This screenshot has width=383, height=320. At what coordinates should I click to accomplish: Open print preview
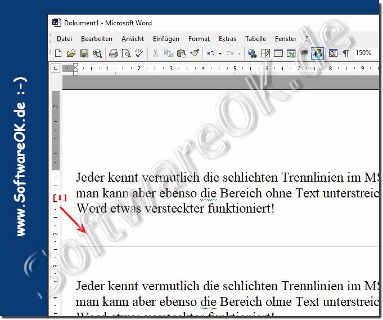(x=127, y=53)
